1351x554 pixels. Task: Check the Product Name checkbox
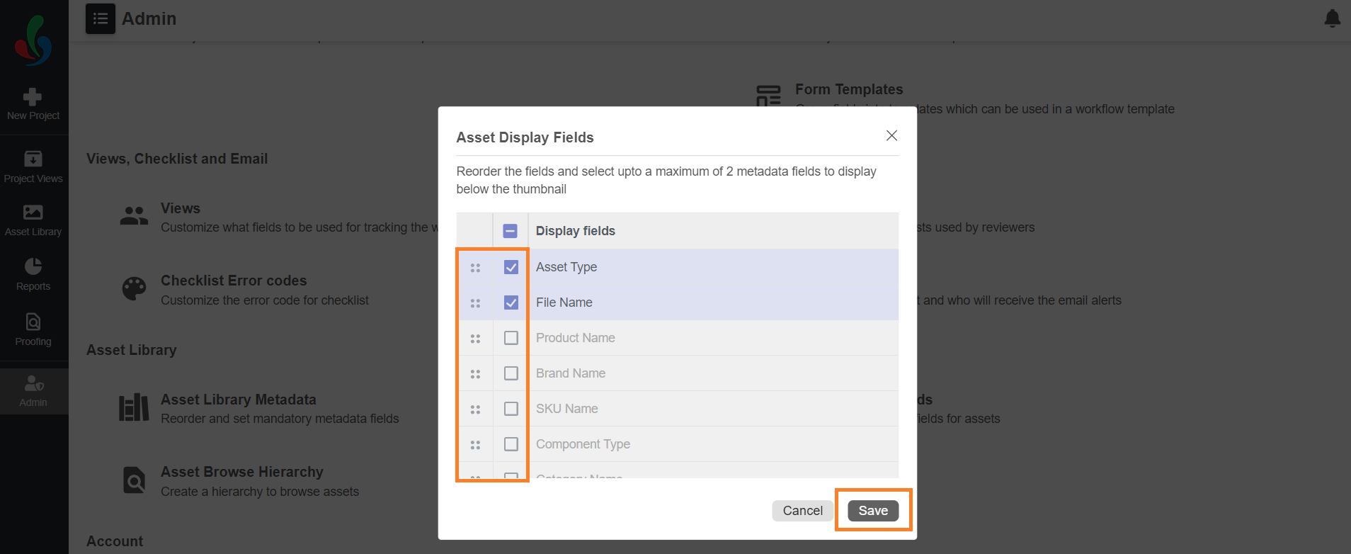511,338
